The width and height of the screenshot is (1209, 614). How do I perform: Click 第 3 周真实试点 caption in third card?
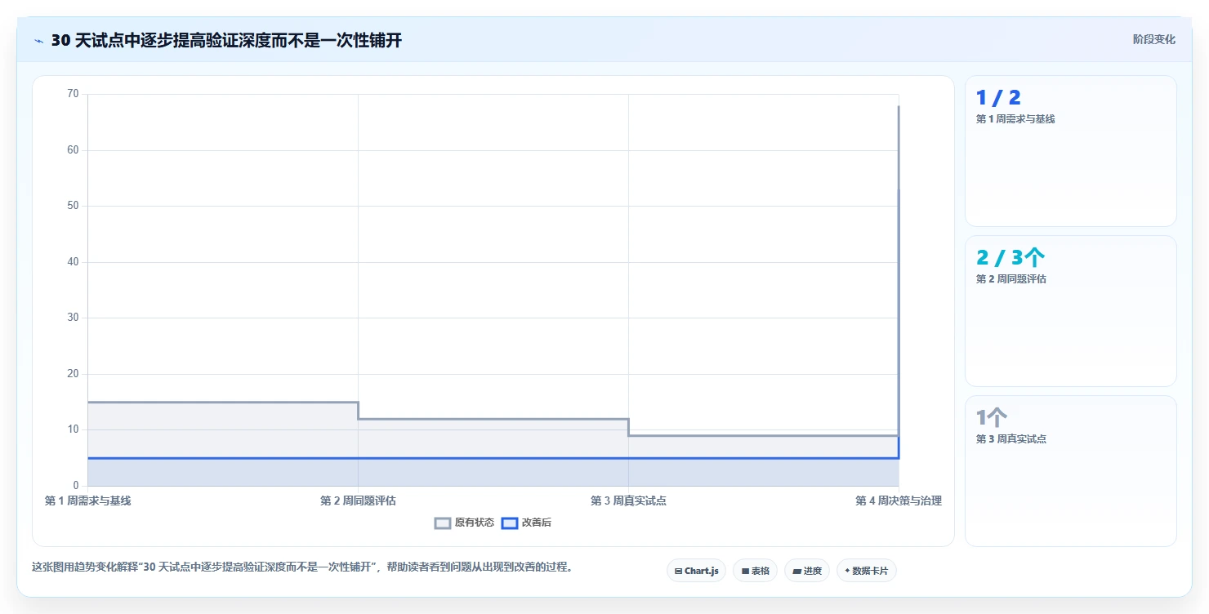click(1011, 439)
